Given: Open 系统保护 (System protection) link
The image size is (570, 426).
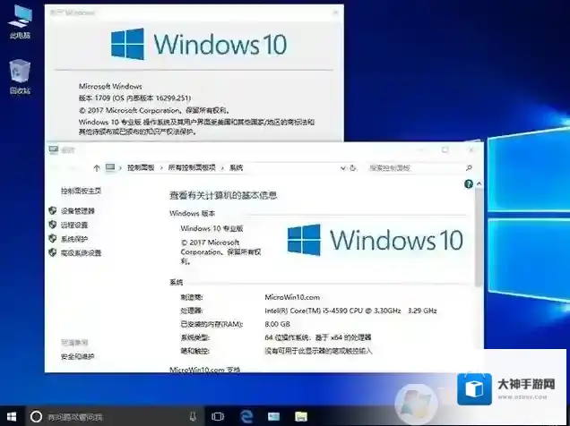Looking at the screenshot, I should pos(73,239).
